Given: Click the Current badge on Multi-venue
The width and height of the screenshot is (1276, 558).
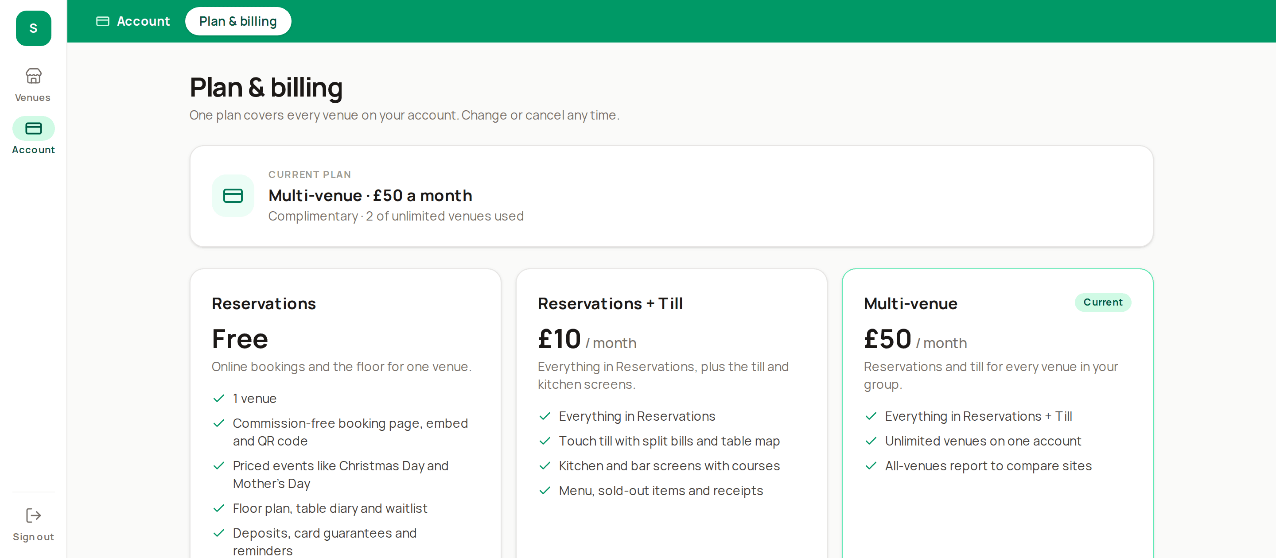Looking at the screenshot, I should (x=1103, y=302).
